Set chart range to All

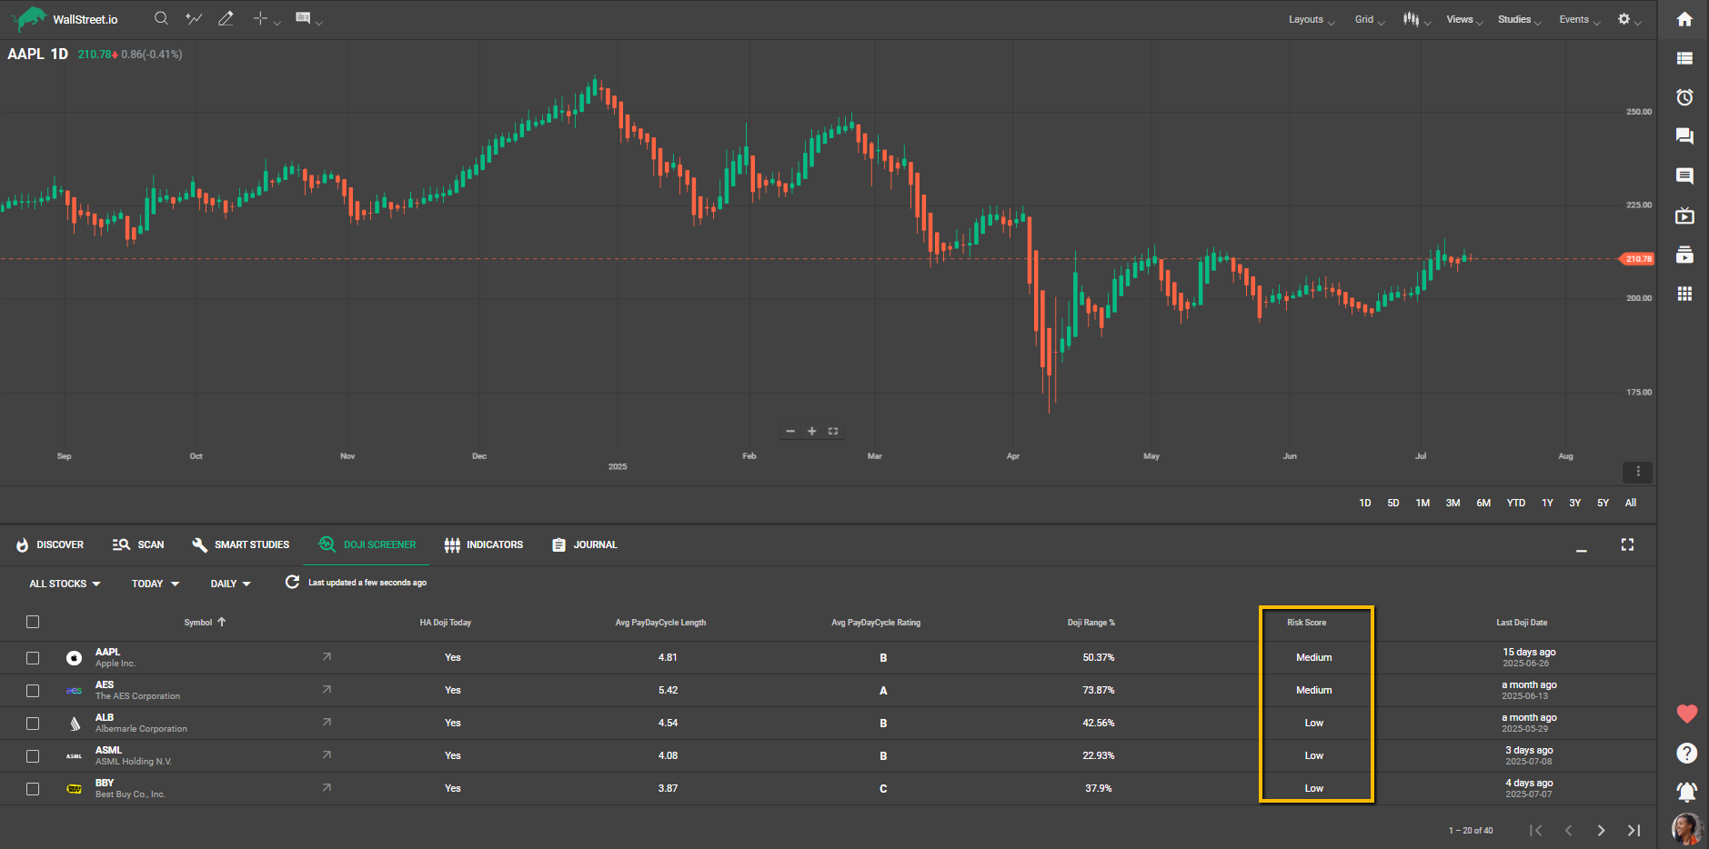1631,503
